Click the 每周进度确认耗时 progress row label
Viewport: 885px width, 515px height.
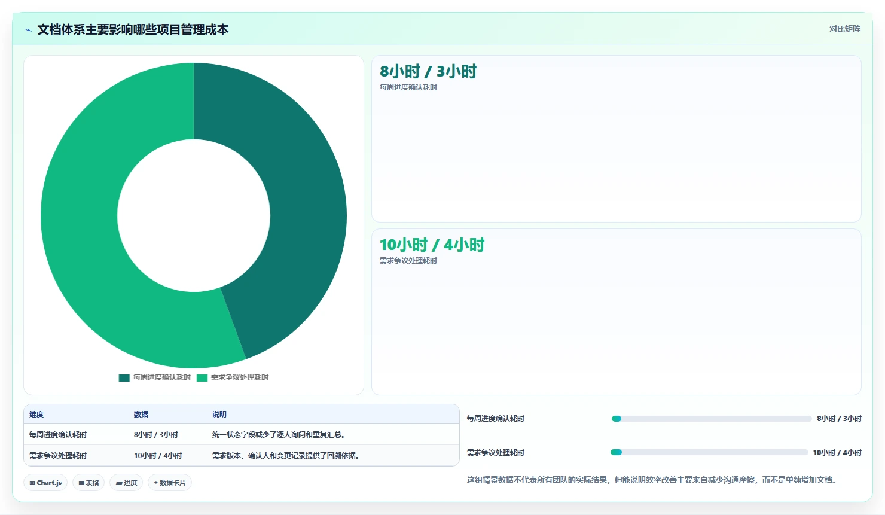click(496, 419)
